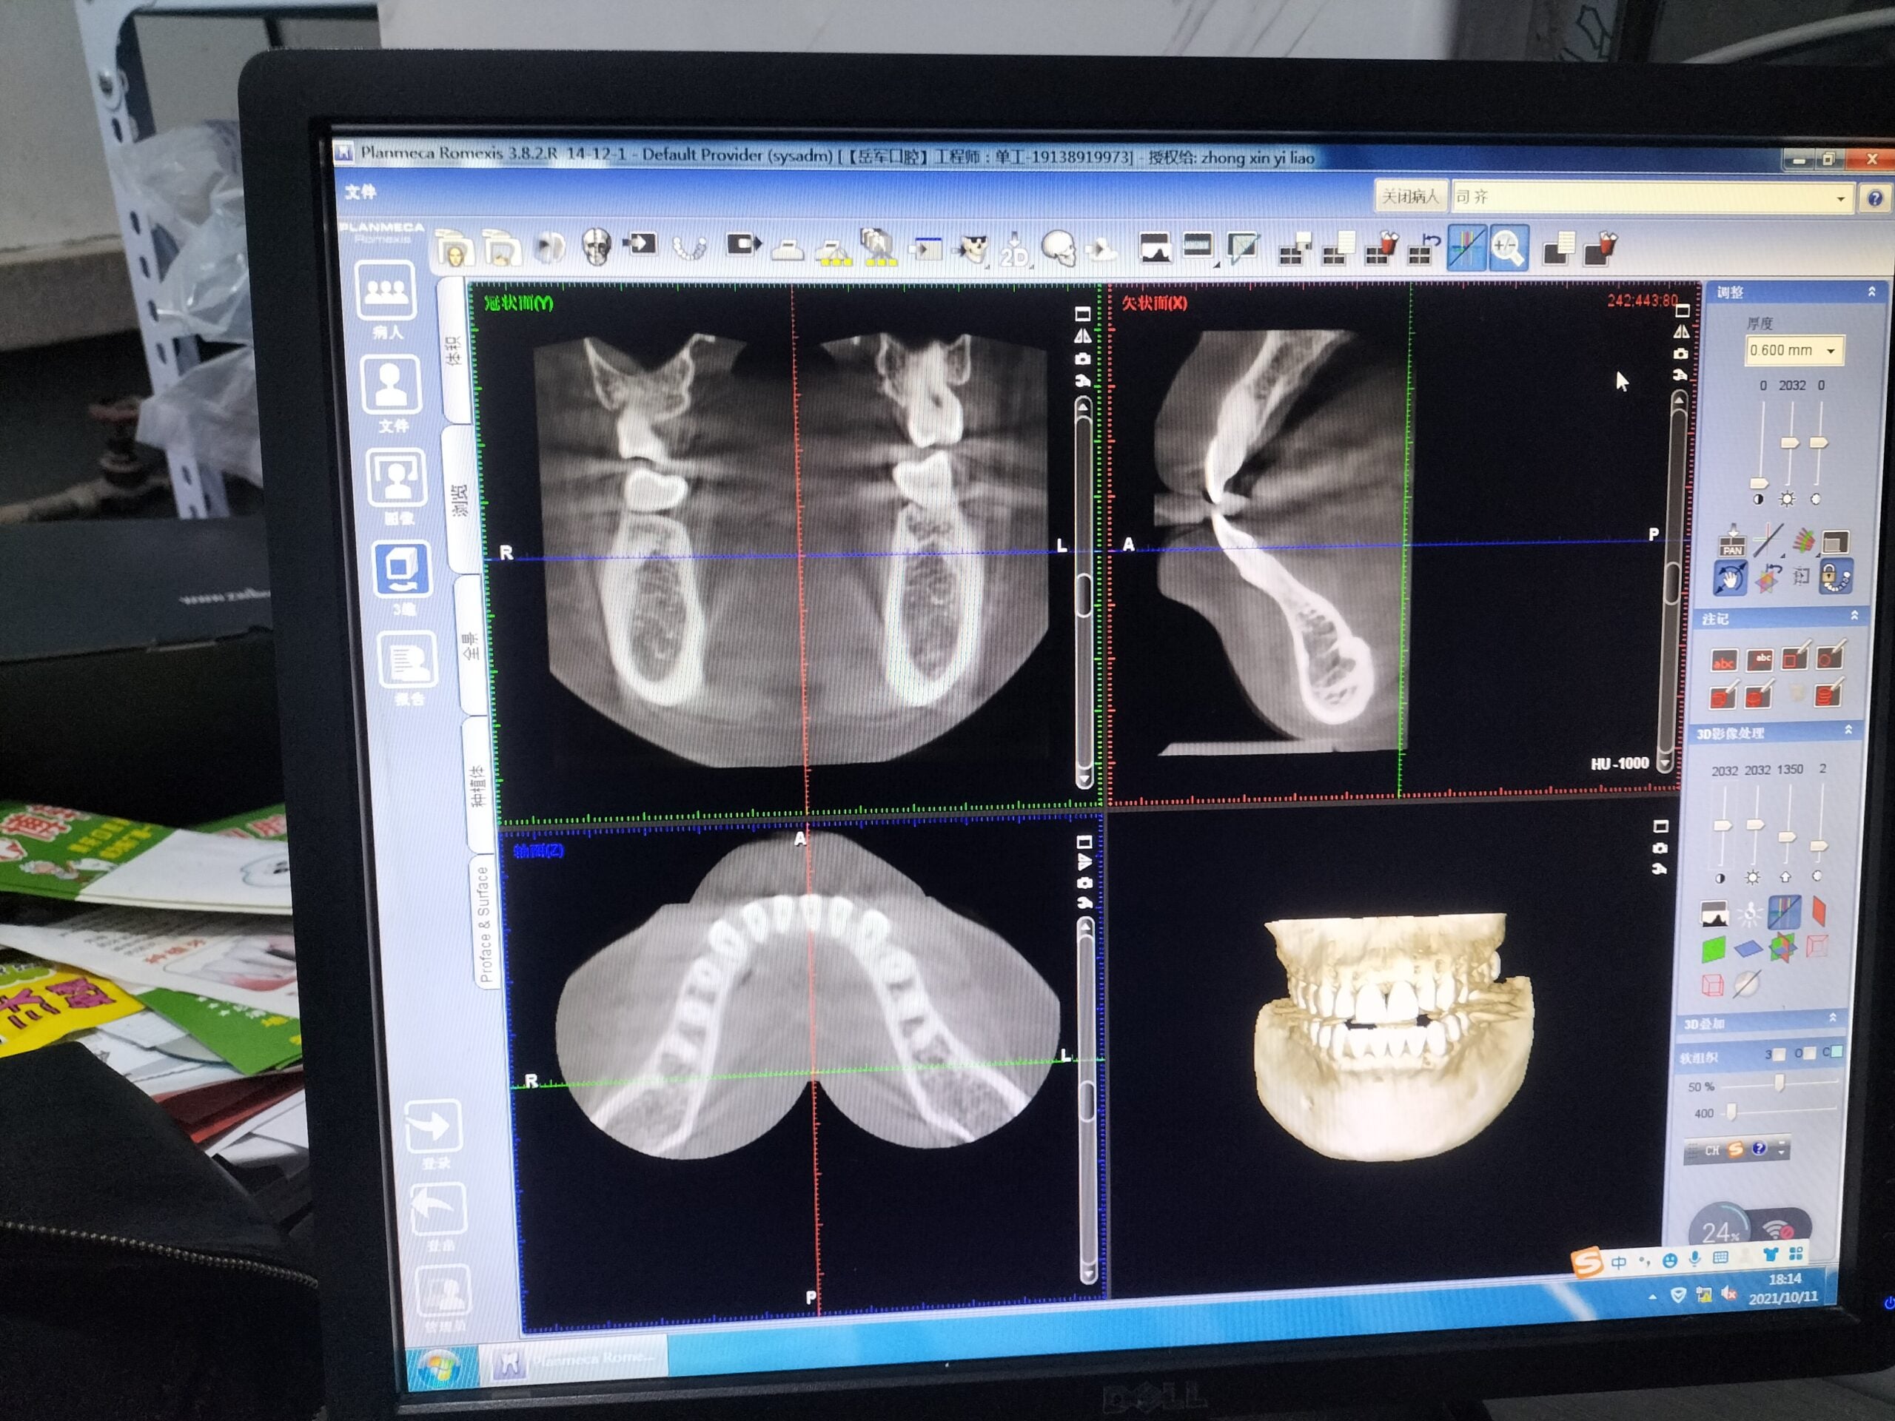Click the 关闭病人 button

[1411, 197]
